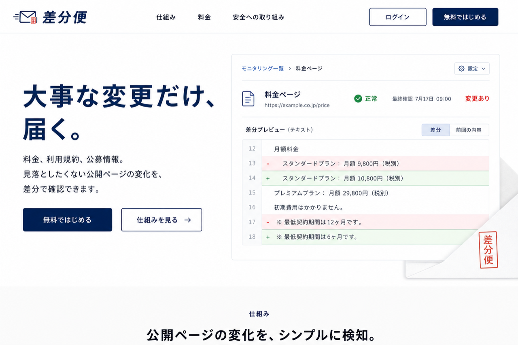Click the minus marker on line 17

point(268,222)
